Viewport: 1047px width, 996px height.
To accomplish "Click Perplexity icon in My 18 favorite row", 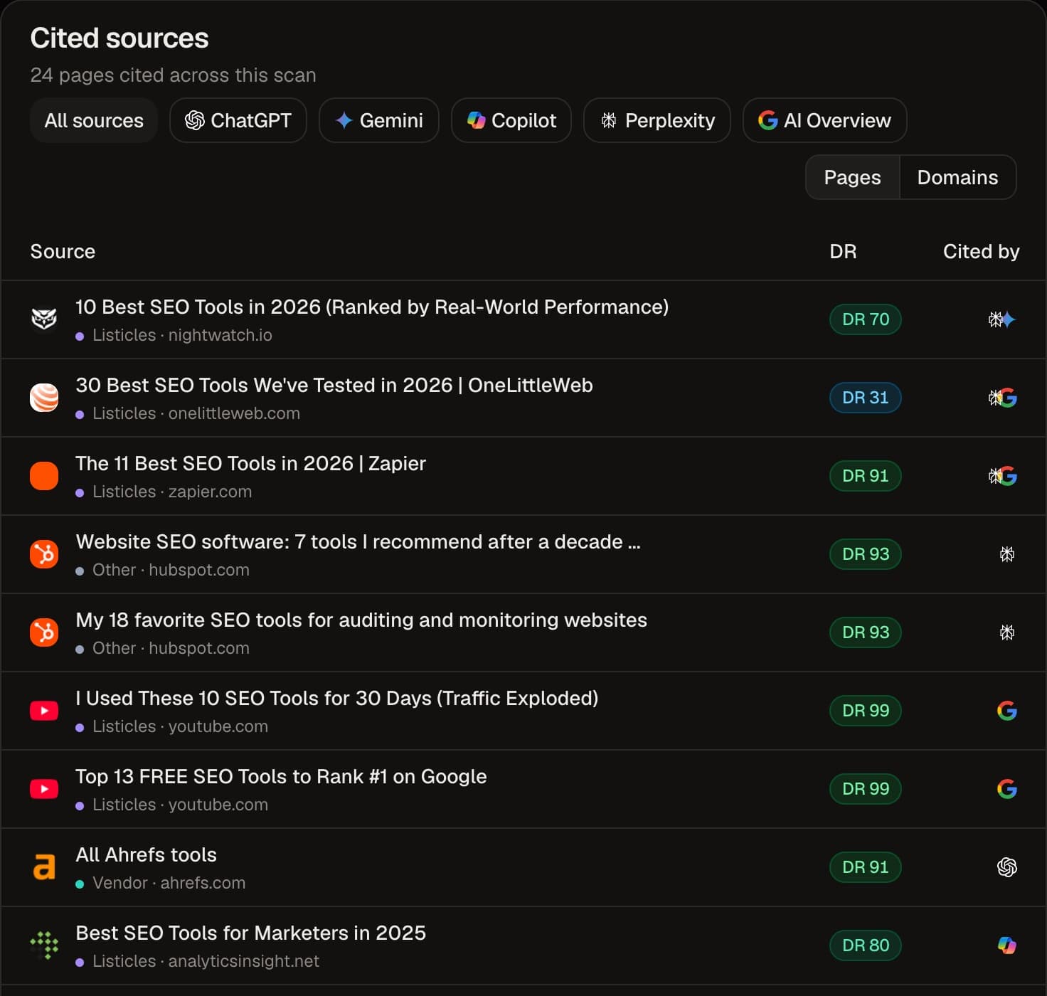I will tap(1007, 632).
